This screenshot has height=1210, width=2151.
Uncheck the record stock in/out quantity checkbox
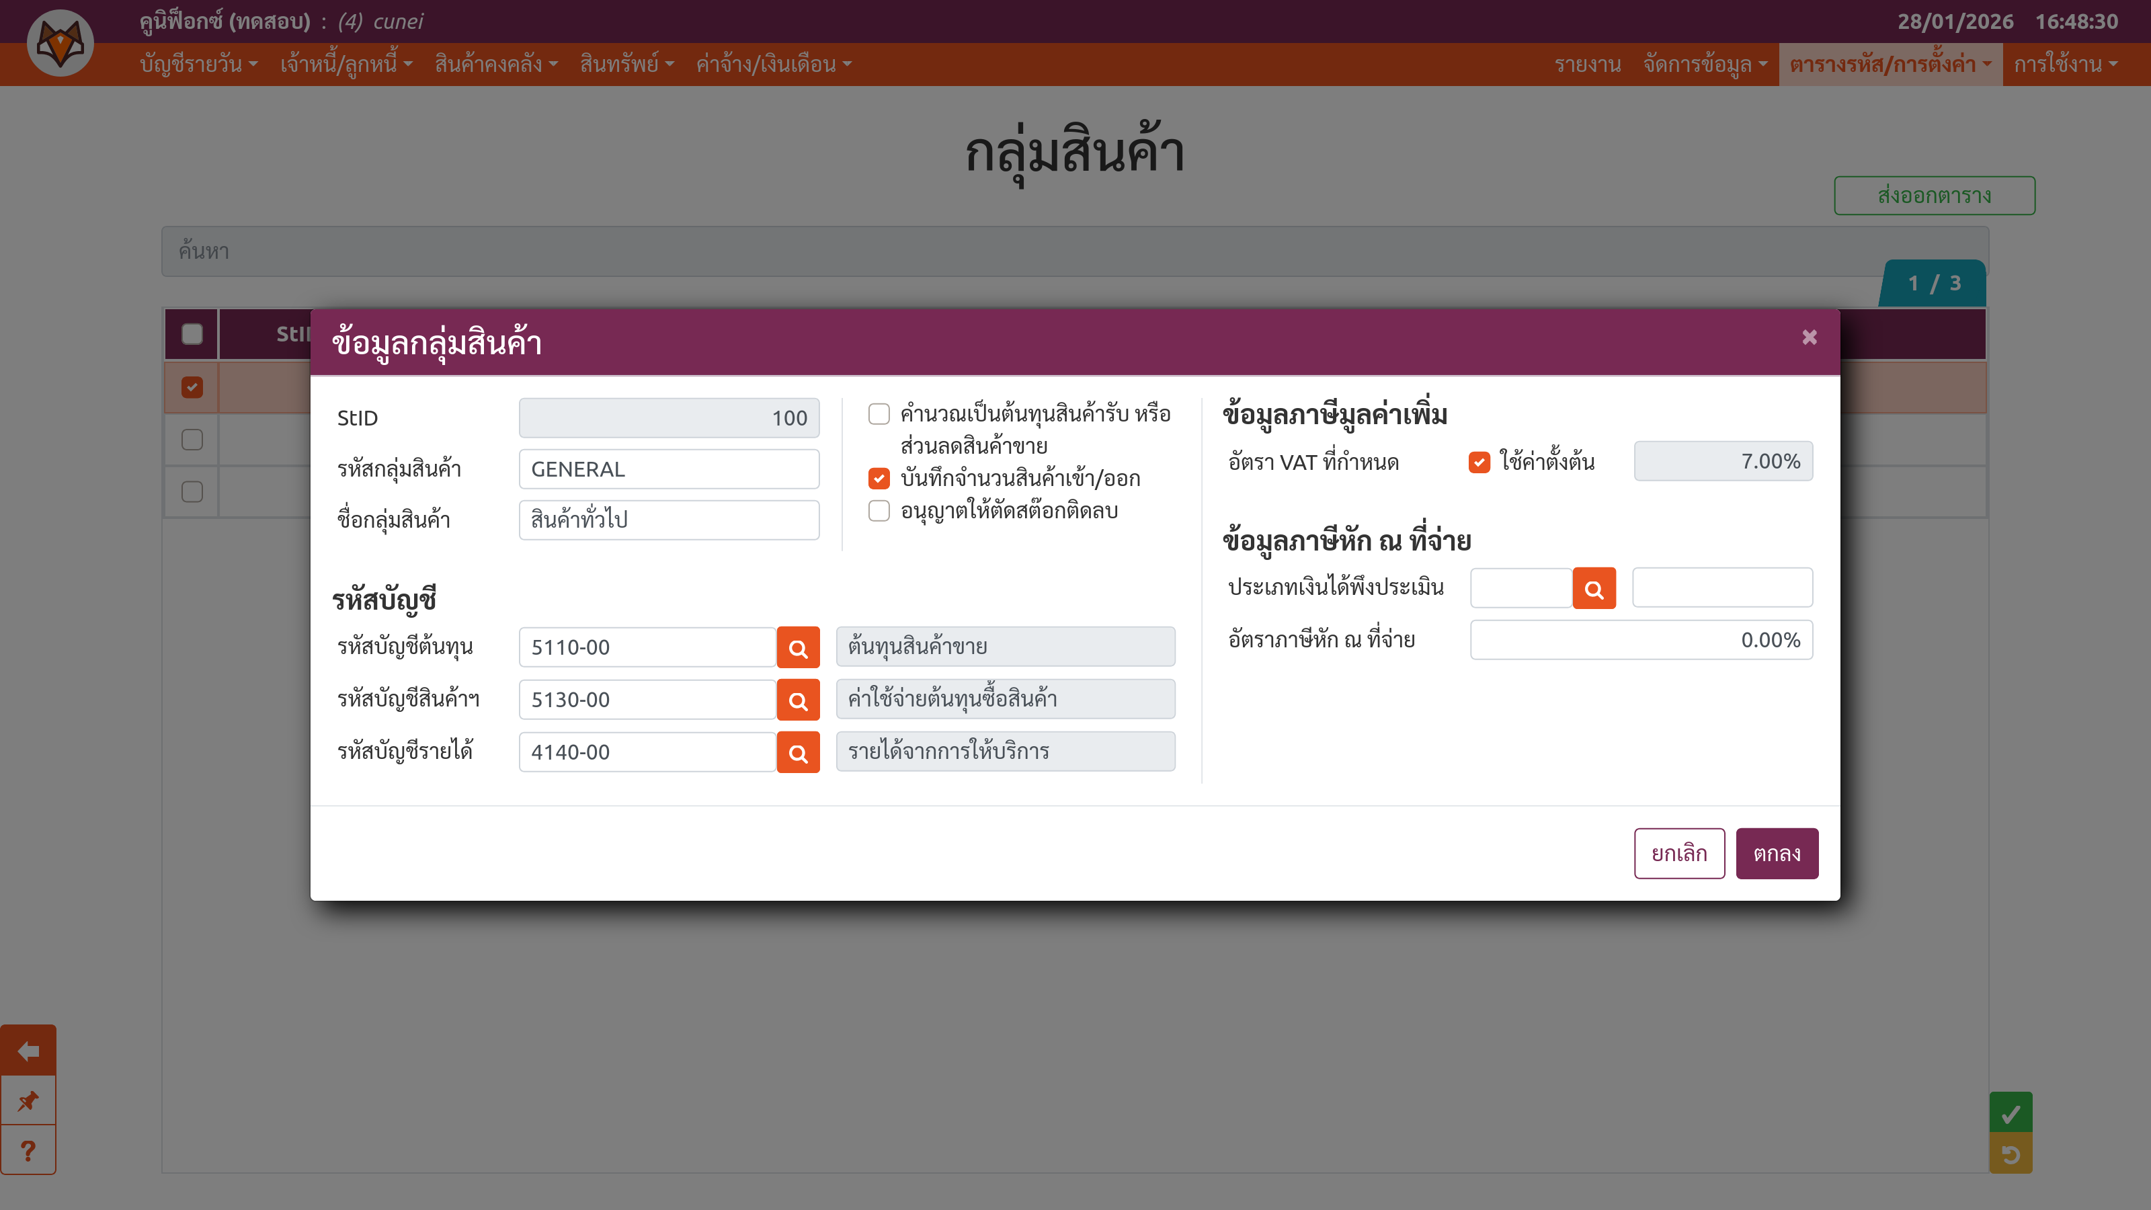(x=879, y=479)
